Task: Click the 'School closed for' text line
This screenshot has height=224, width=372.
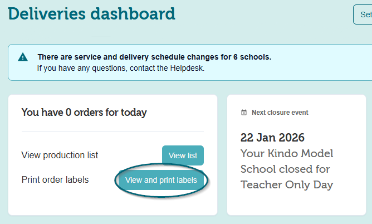Action: 285,169
